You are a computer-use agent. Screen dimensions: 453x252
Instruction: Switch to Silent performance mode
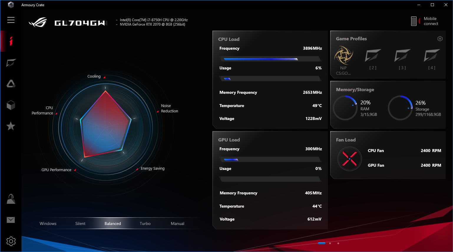[x=80, y=223]
